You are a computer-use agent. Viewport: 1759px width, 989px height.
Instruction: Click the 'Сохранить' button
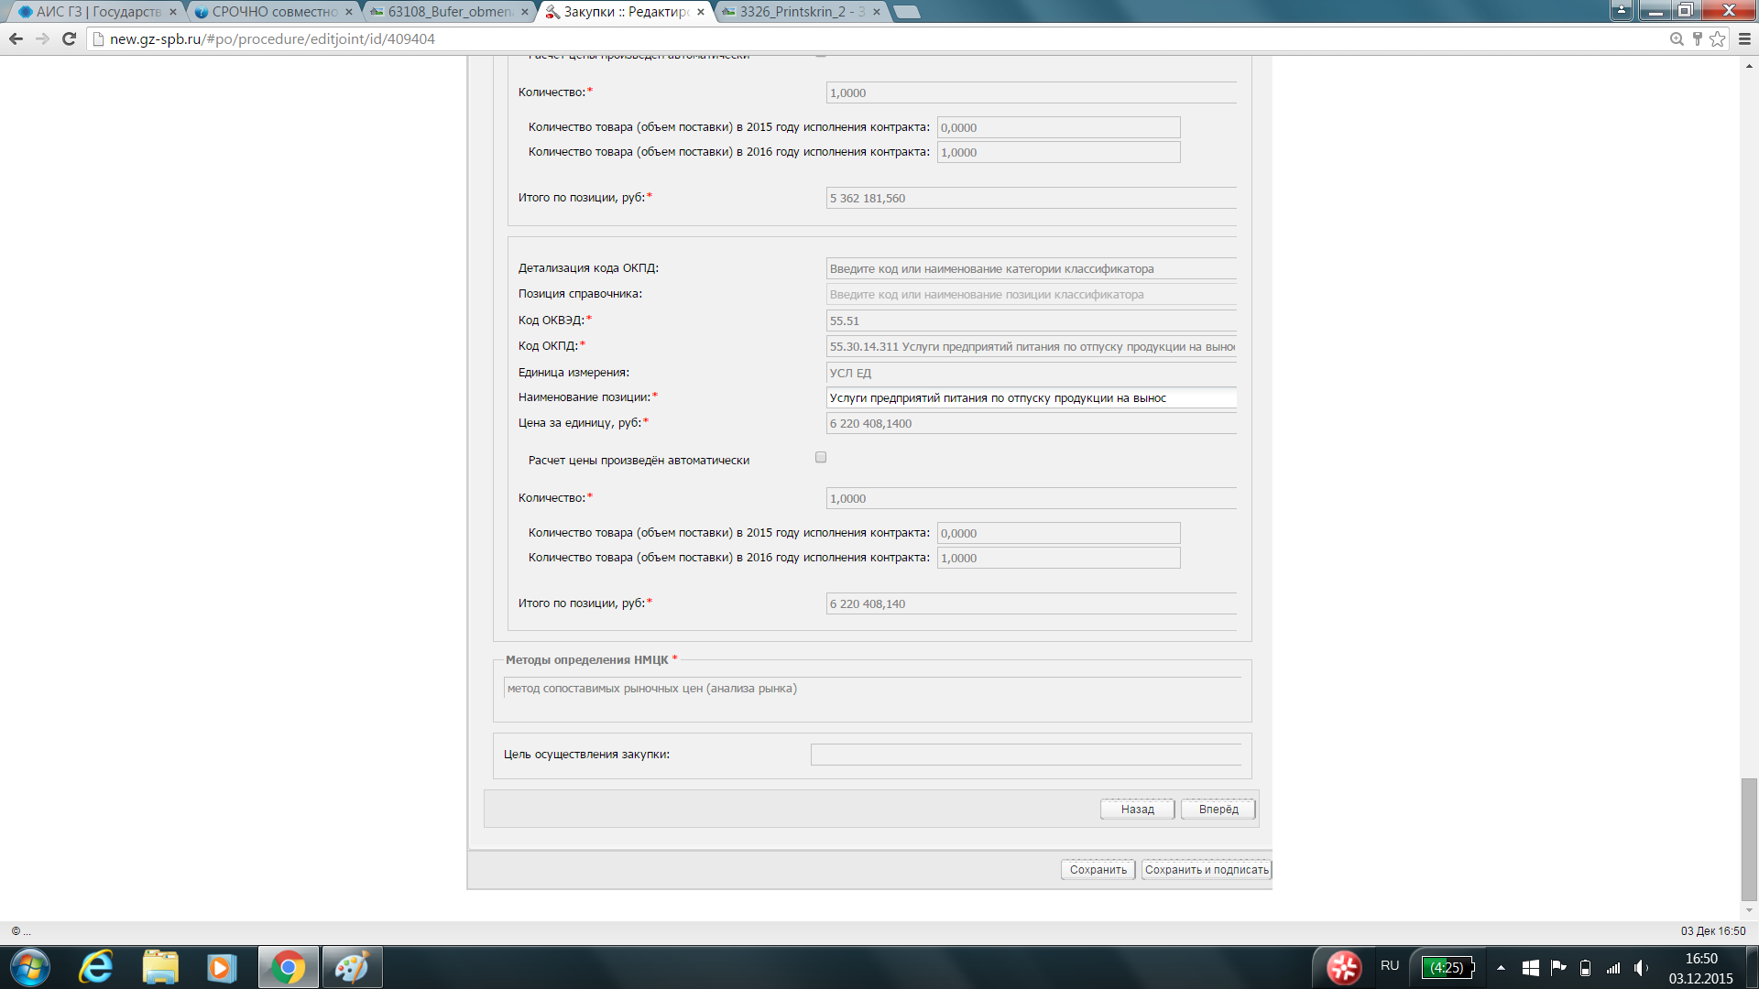point(1098,870)
